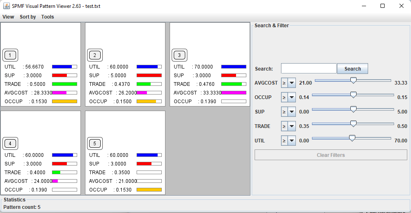Focus the Search text field
This screenshot has width=411, height=213.
coord(309,69)
